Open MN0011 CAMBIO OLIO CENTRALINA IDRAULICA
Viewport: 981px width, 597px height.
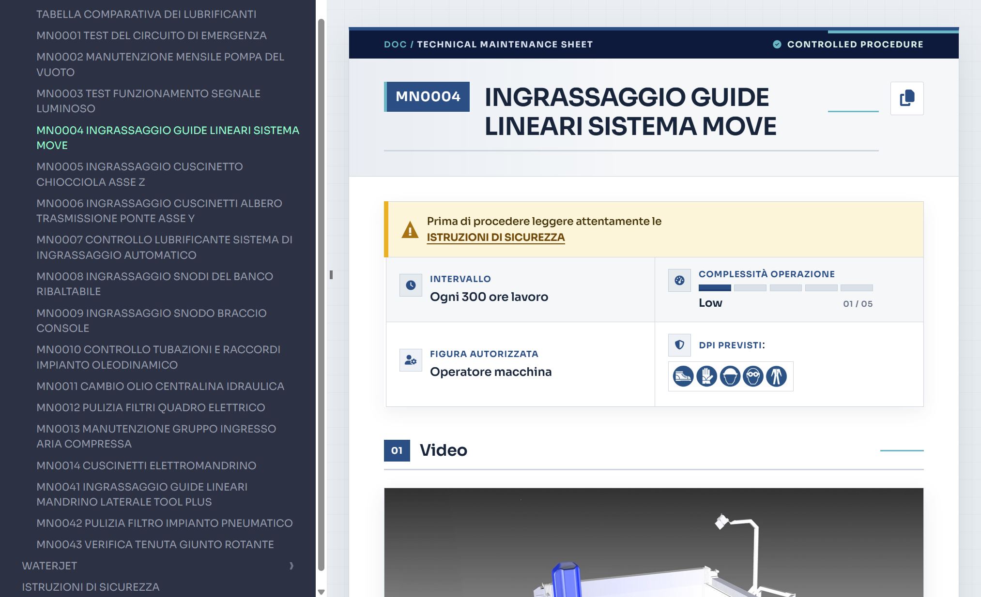[160, 386]
